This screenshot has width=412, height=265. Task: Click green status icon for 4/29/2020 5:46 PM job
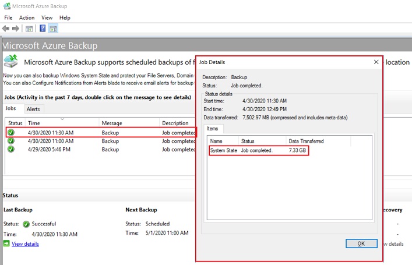(10, 150)
